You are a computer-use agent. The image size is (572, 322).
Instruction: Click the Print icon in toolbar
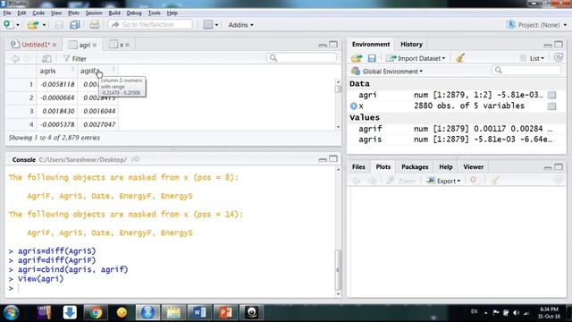coord(94,24)
